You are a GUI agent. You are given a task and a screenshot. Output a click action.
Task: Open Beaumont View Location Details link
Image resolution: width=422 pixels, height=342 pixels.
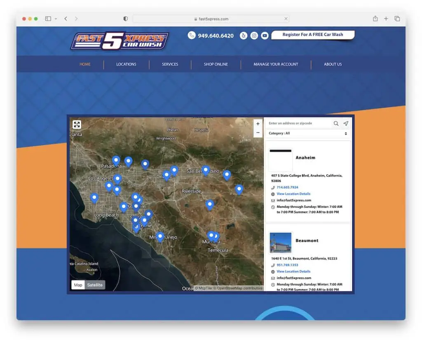tap(293, 271)
